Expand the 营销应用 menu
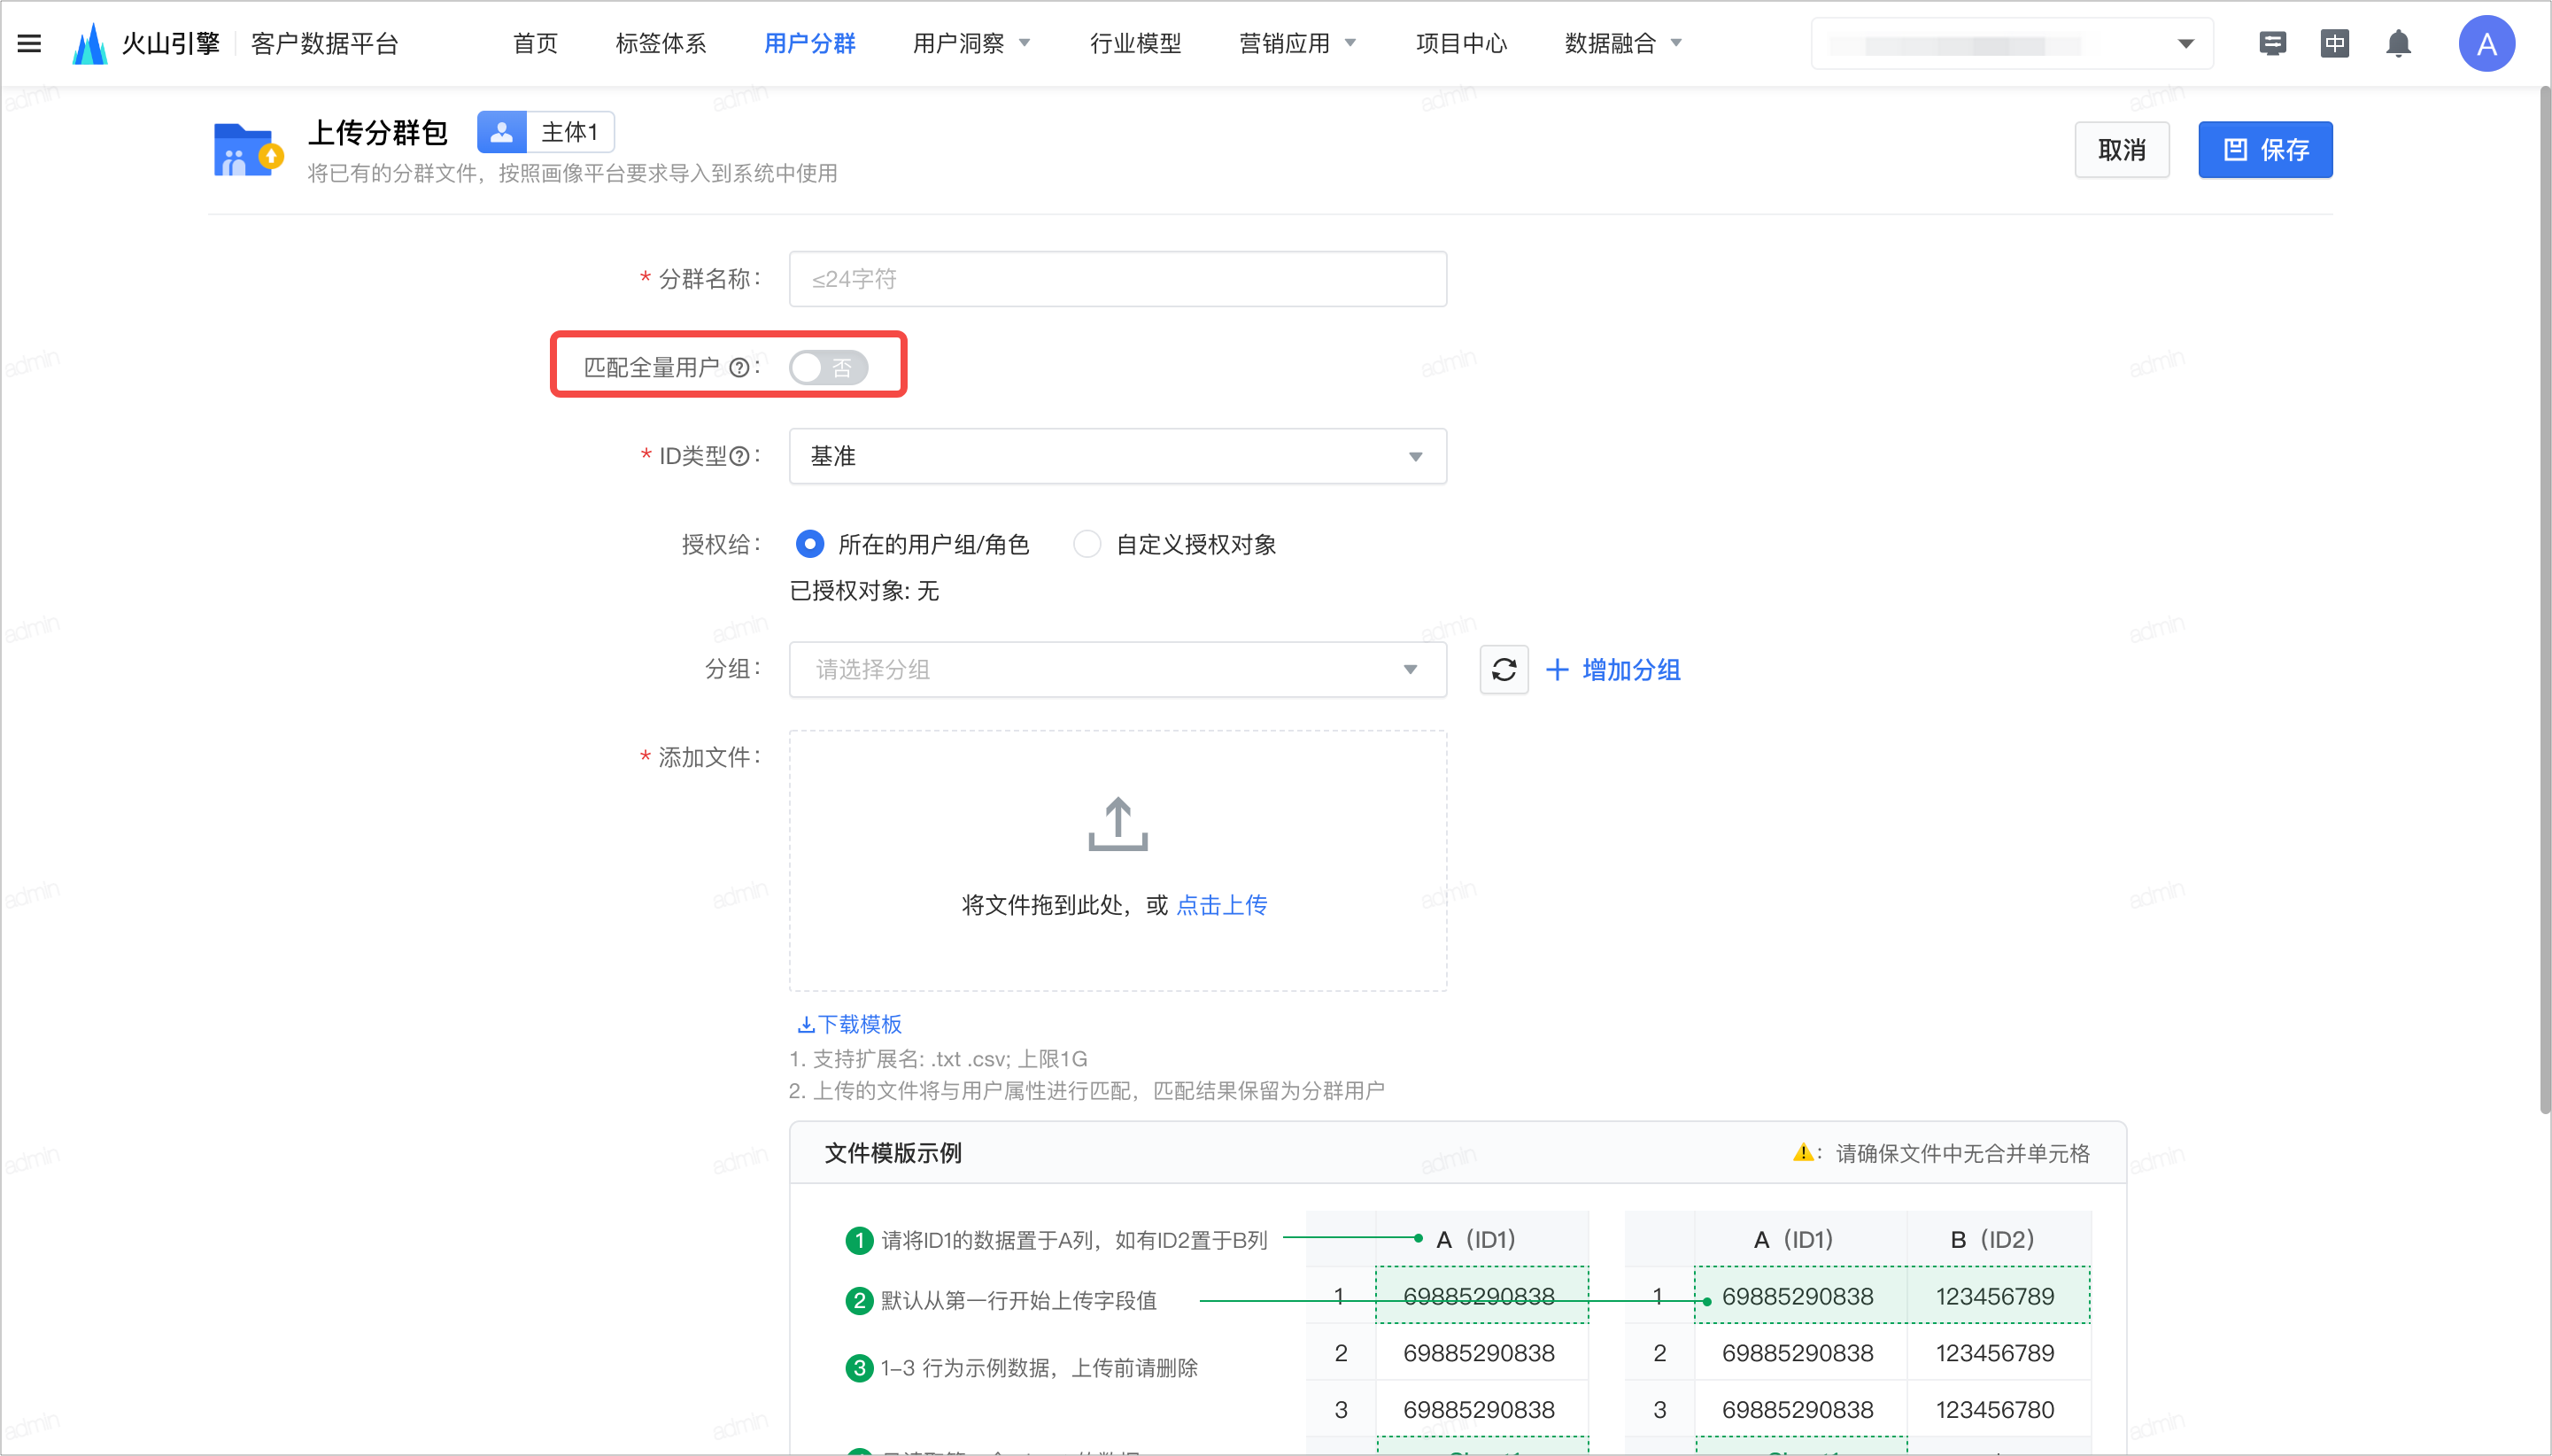Screen dimensions: 2552x1456 tap(1296, 43)
